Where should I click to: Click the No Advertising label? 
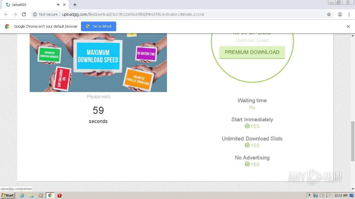252,158
